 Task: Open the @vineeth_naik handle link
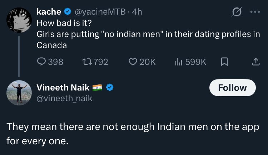tap(65, 98)
